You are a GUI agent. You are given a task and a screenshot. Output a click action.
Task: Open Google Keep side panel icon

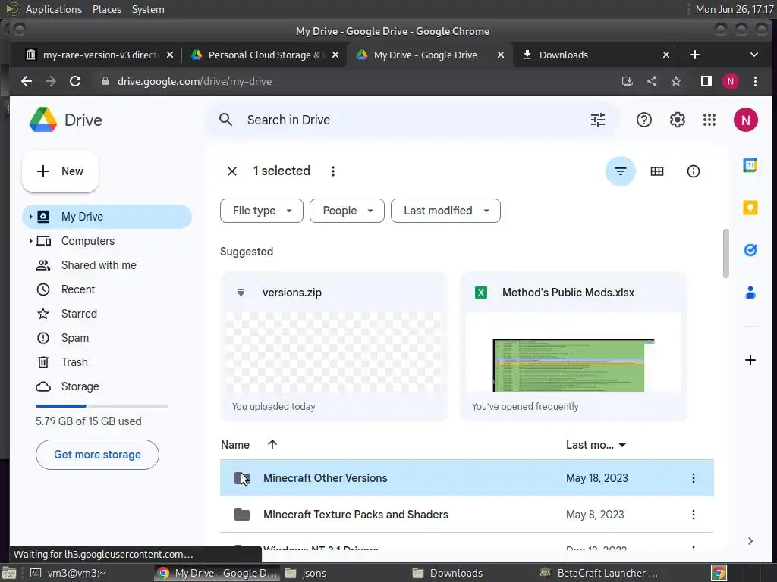(750, 208)
